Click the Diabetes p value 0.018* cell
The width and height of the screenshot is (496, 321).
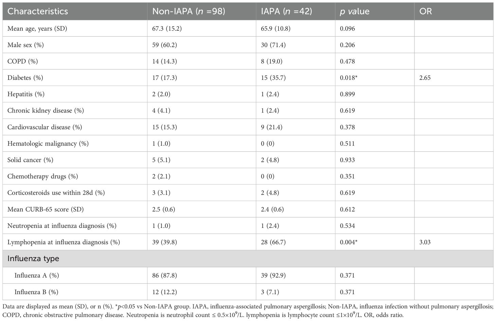click(x=349, y=78)
